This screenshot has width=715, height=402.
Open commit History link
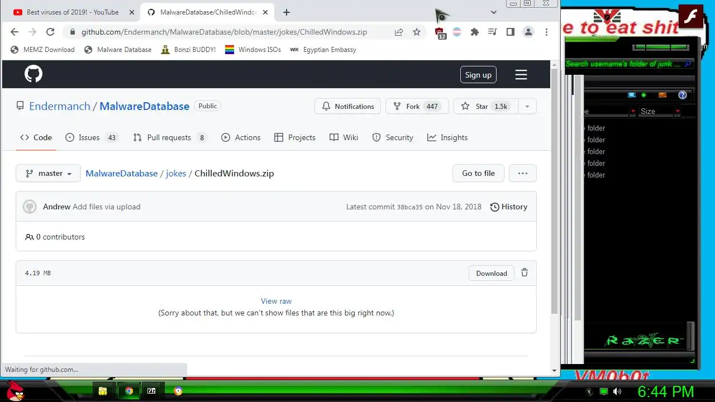coord(509,207)
